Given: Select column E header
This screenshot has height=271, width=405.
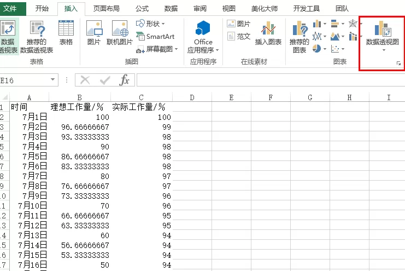Looking at the screenshot, I should tap(231, 97).
